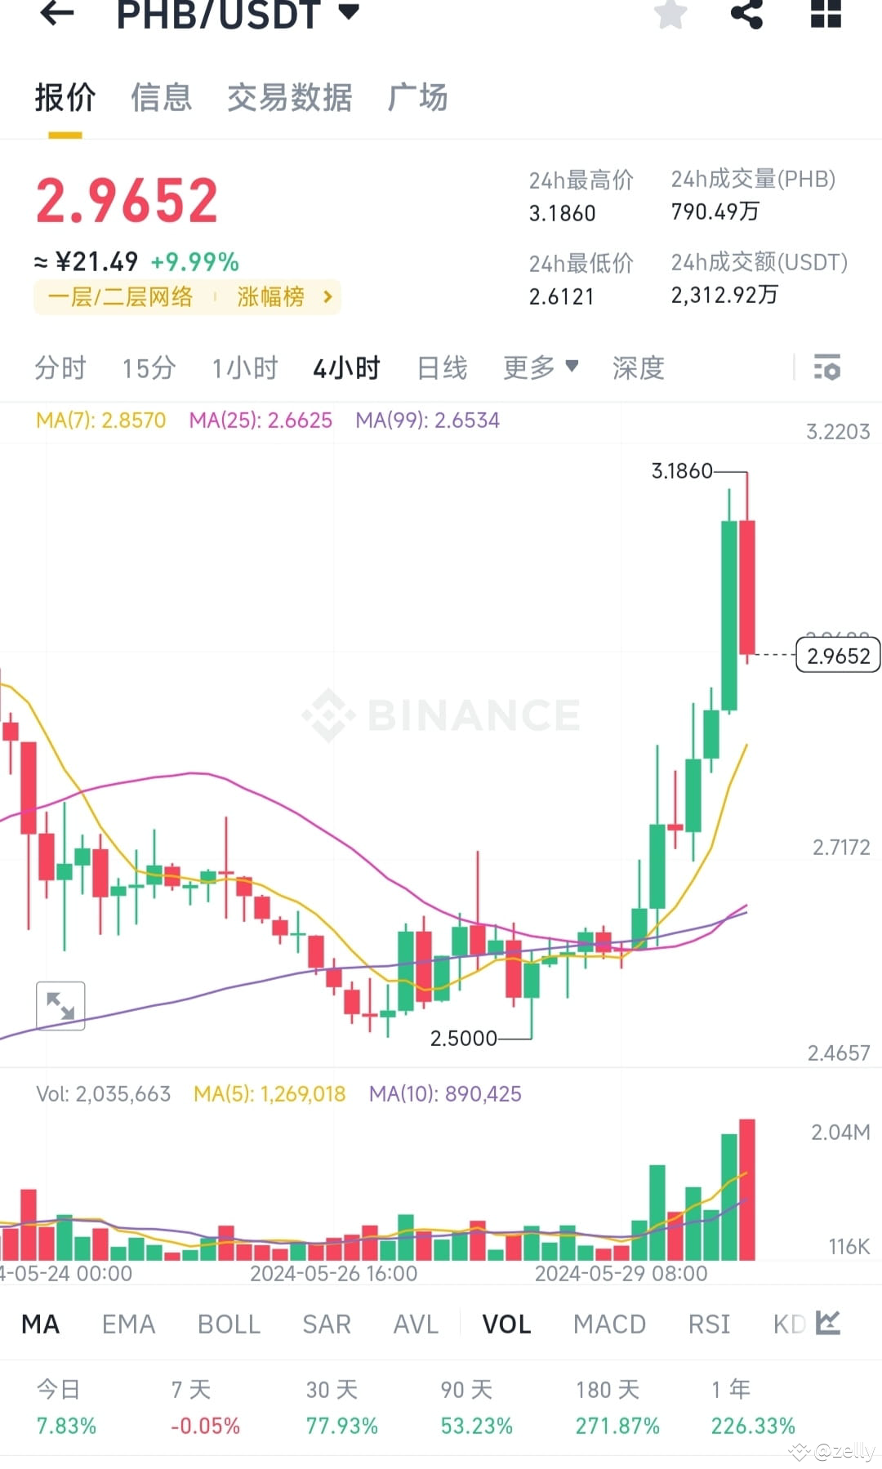Expand chart to fullscreen with the arrows icon
Viewport: 882px width, 1469px height.
[60, 1006]
